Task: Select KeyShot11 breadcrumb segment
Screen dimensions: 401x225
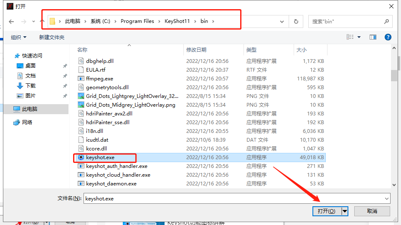Action: click(x=177, y=21)
